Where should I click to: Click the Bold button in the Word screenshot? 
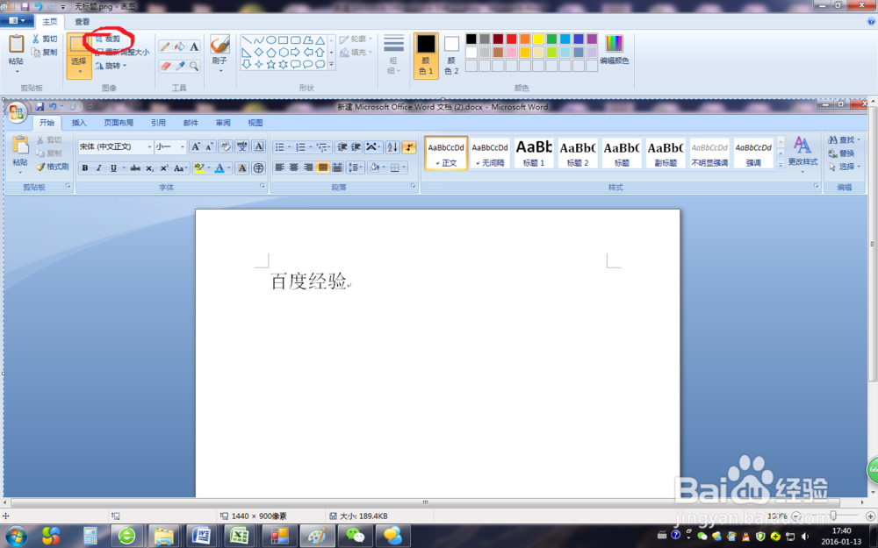coord(85,167)
